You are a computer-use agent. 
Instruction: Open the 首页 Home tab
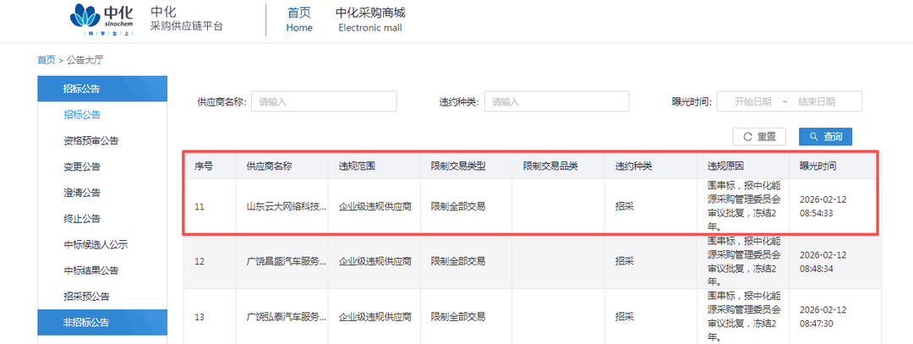coord(299,19)
